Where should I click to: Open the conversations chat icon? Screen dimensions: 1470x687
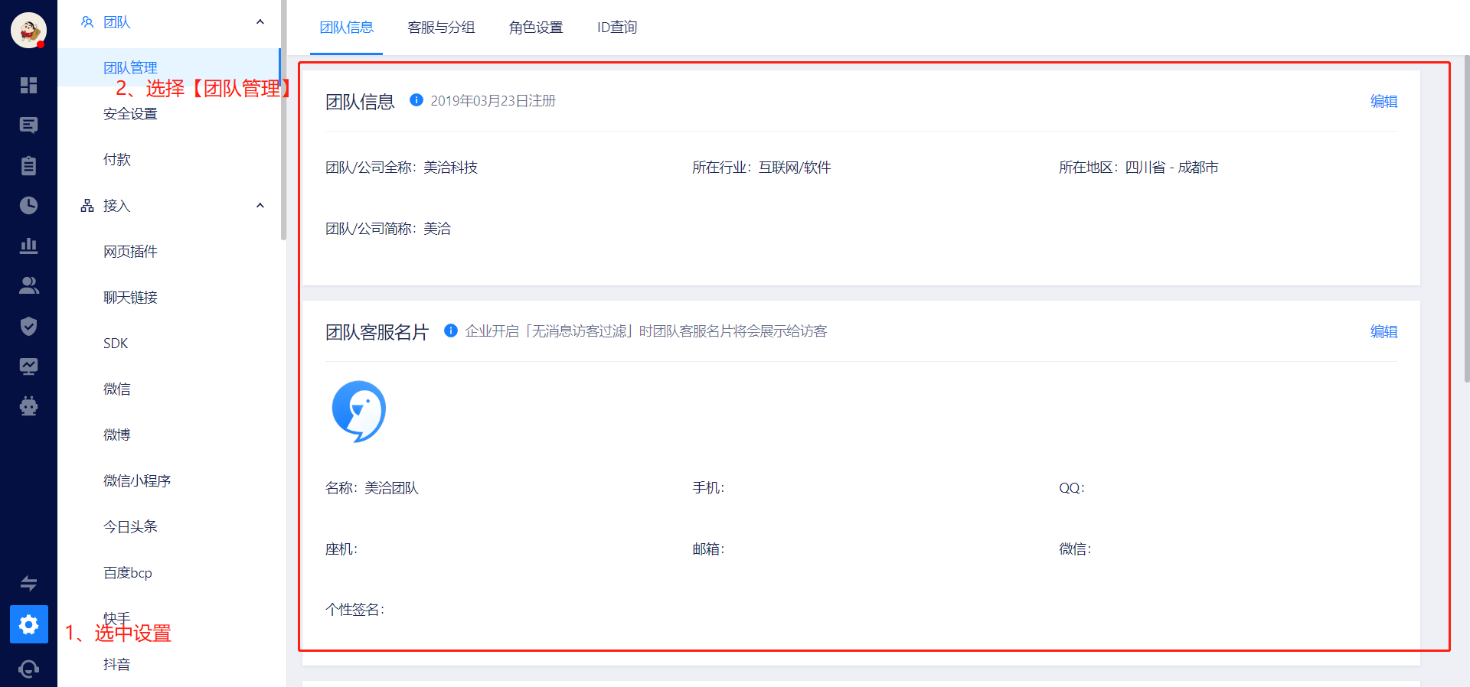28,125
